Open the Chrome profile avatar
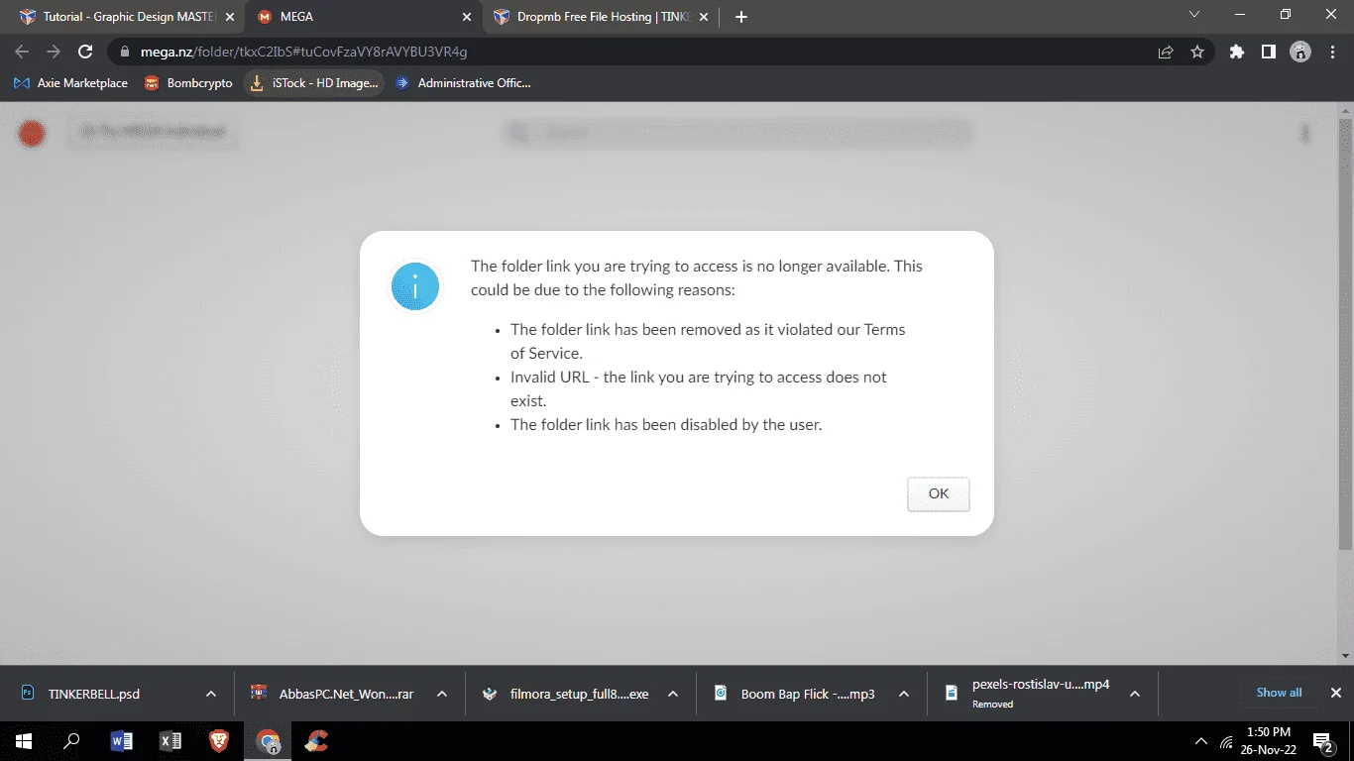1354x761 pixels. [x=1300, y=52]
